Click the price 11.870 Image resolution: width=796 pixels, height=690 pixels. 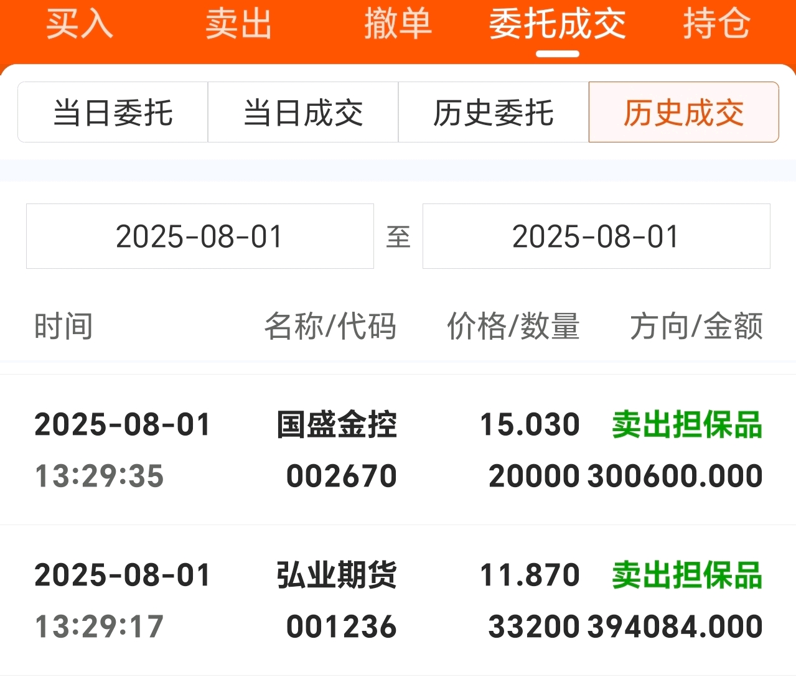pos(530,576)
